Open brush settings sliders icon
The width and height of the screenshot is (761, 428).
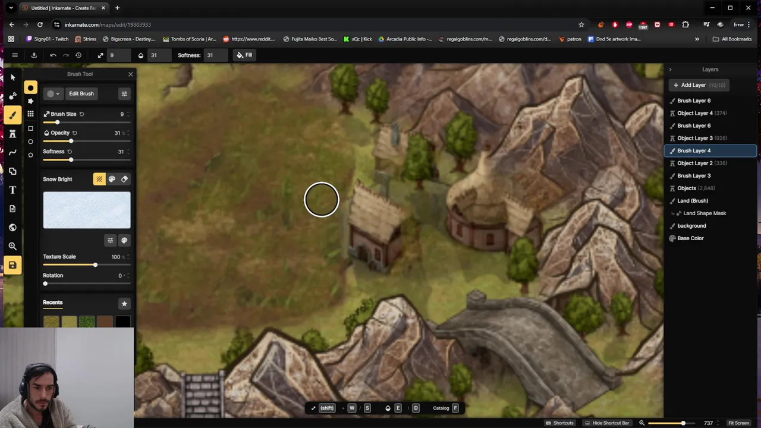coord(124,93)
